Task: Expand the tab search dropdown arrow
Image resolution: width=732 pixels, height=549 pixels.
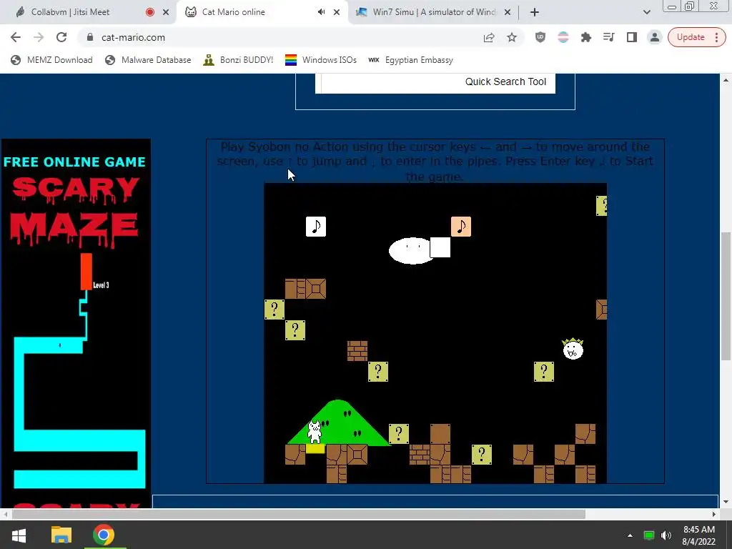Action: point(646,12)
